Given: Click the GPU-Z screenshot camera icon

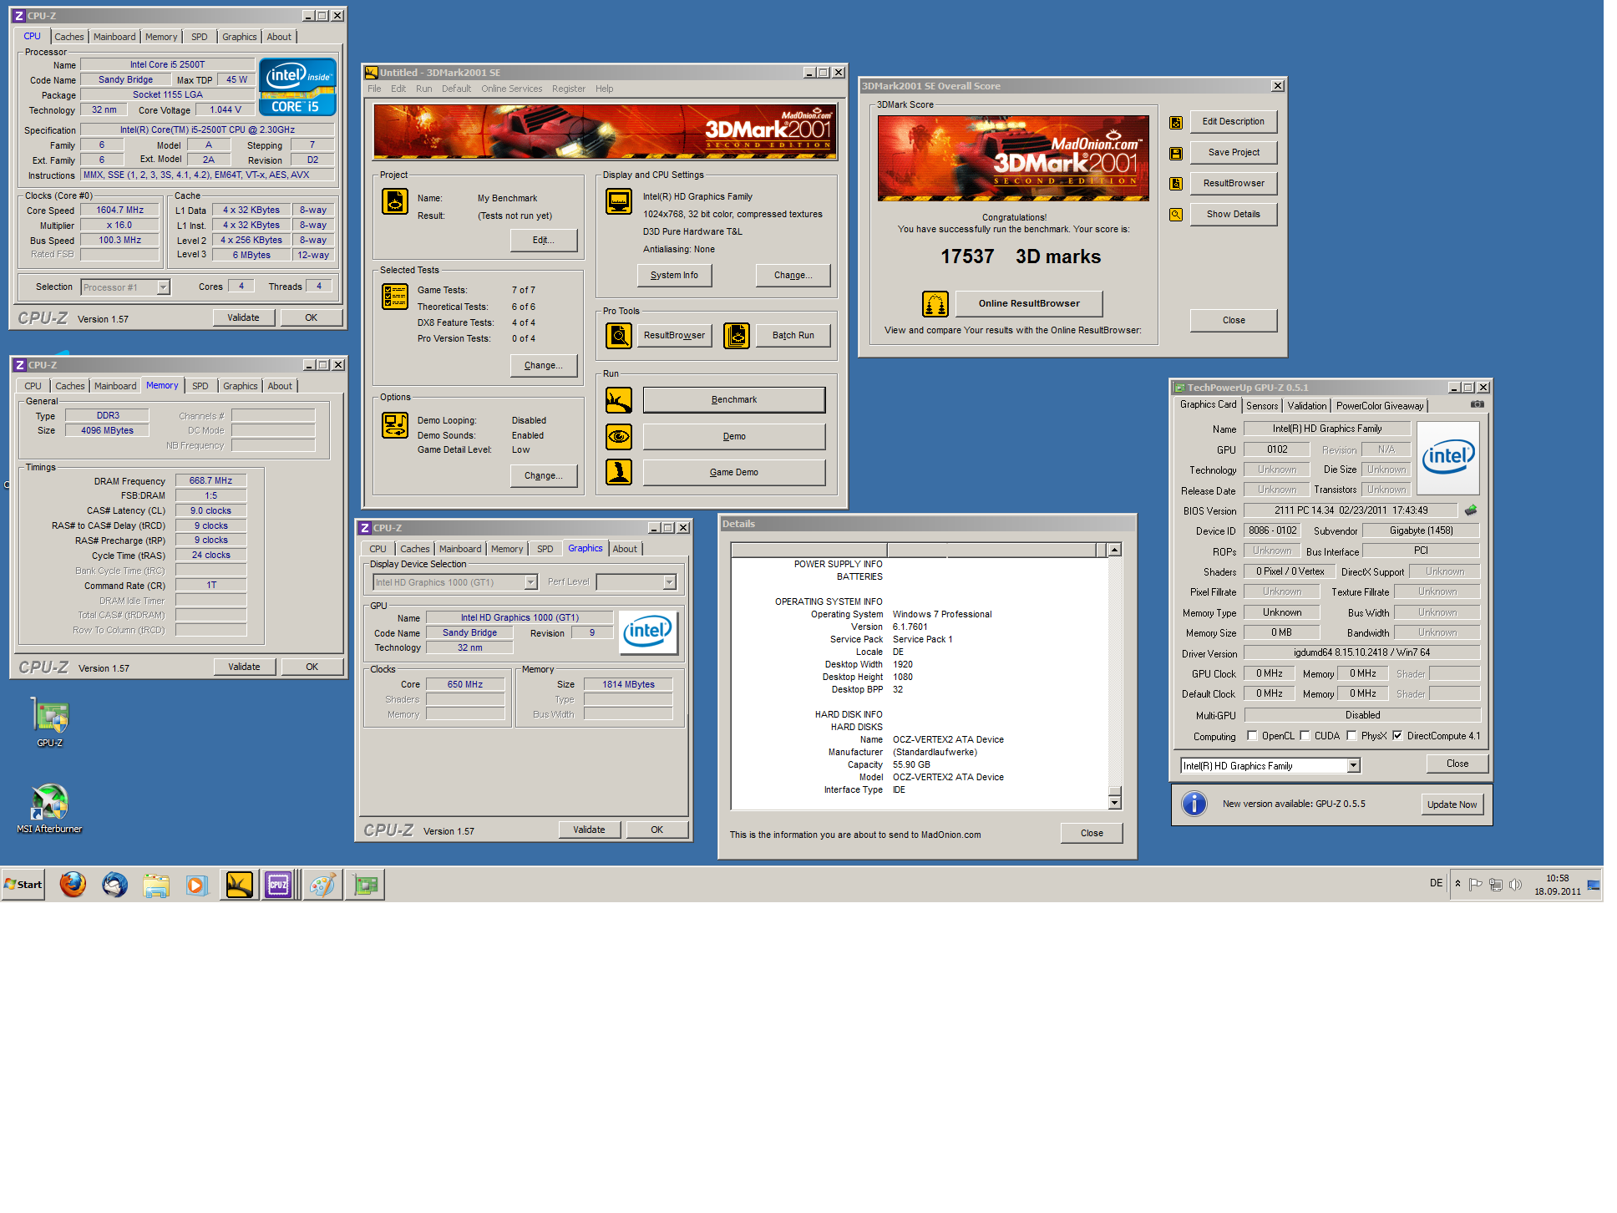Looking at the screenshot, I should 1477,404.
